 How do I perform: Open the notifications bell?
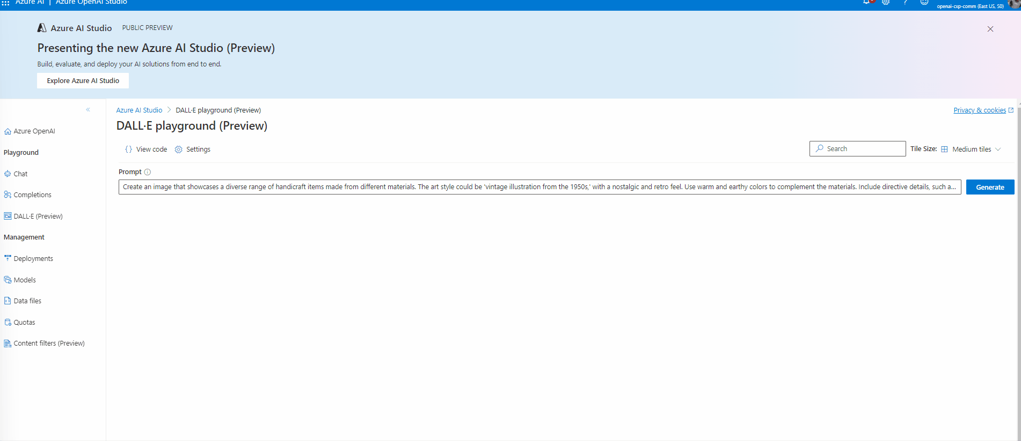(x=867, y=2)
